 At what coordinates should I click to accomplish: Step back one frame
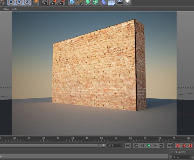point(142,146)
